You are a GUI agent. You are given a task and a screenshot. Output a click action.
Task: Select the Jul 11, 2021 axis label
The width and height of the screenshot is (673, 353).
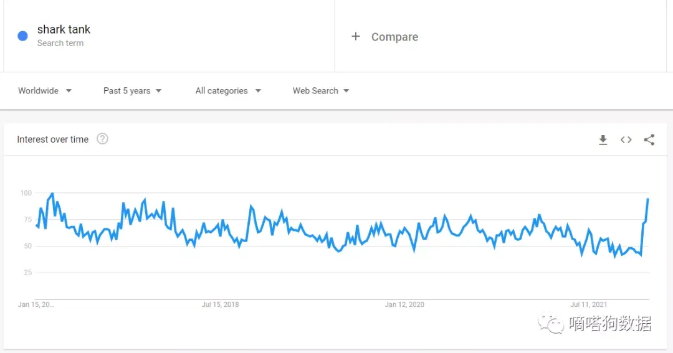[588, 304]
